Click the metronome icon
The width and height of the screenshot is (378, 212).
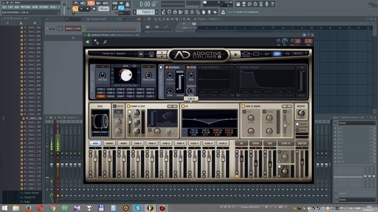tap(76, 3)
